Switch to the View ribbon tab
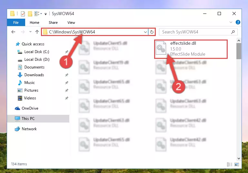The width and height of the screenshot is (248, 173). tap(71, 23)
